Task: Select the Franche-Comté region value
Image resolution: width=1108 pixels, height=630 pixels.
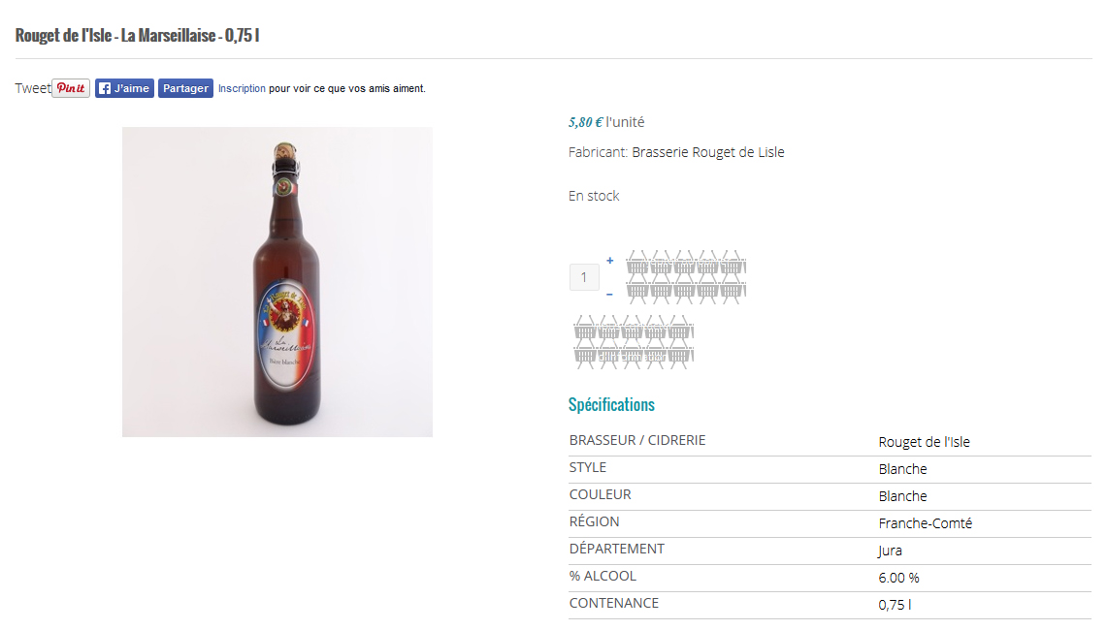Action: coord(925,523)
